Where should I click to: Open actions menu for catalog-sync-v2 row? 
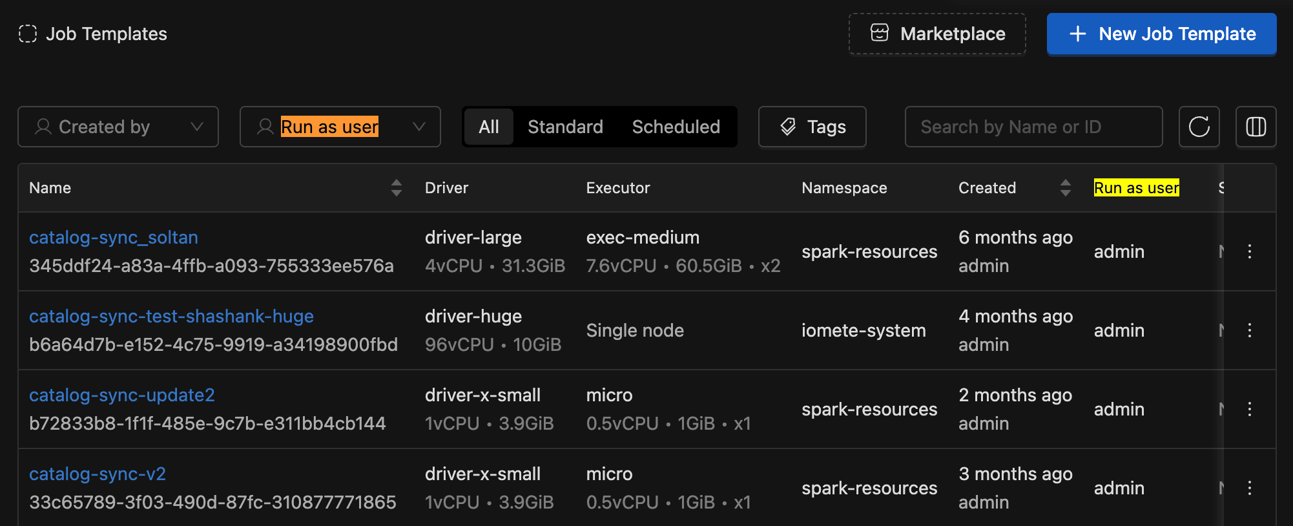click(x=1249, y=488)
